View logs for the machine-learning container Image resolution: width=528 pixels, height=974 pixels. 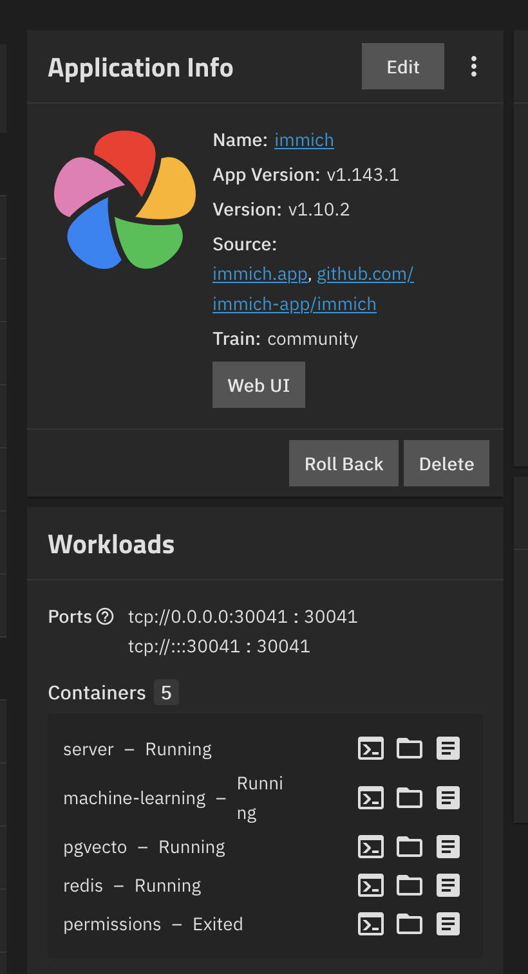pos(448,798)
